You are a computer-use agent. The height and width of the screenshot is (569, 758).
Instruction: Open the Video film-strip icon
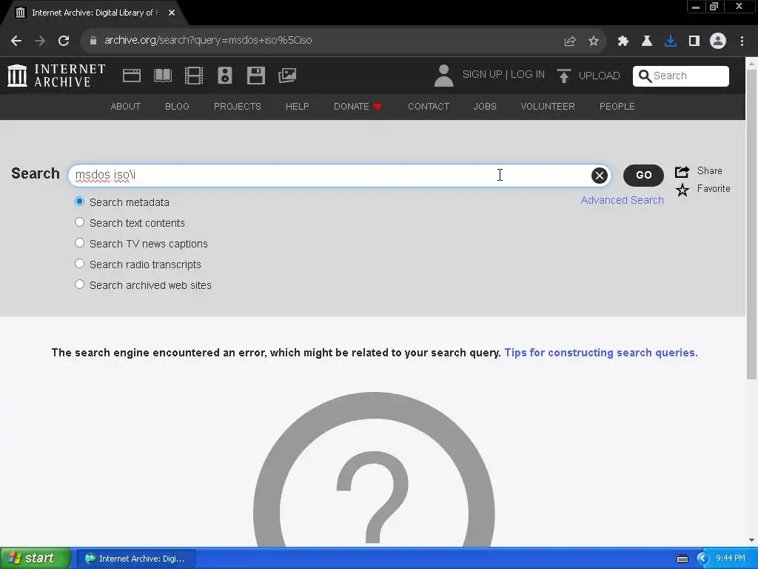[194, 76]
